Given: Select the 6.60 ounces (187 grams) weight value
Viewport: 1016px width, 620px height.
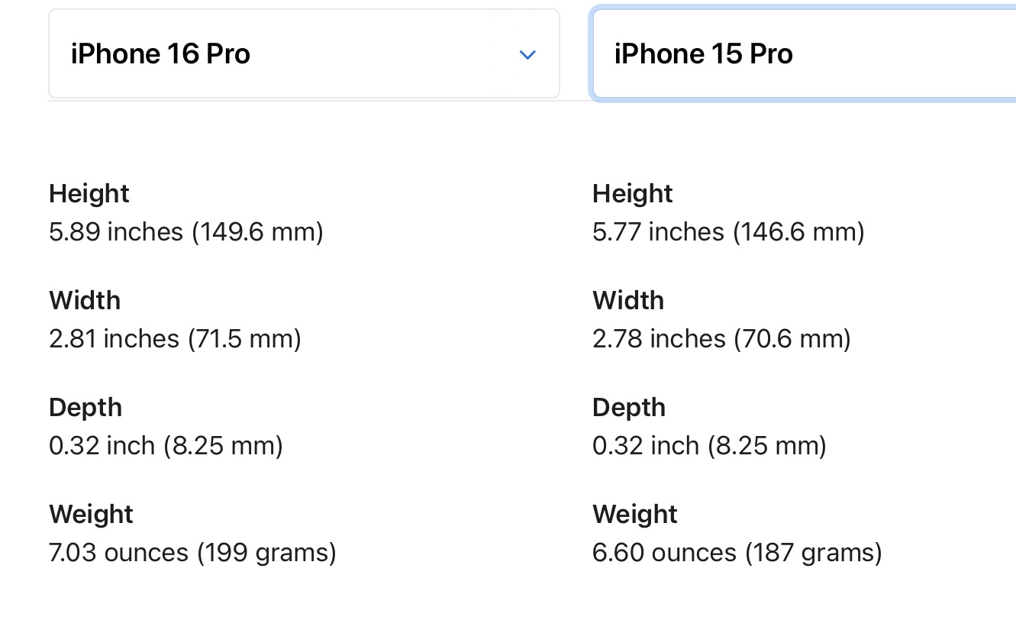Looking at the screenshot, I should [737, 553].
